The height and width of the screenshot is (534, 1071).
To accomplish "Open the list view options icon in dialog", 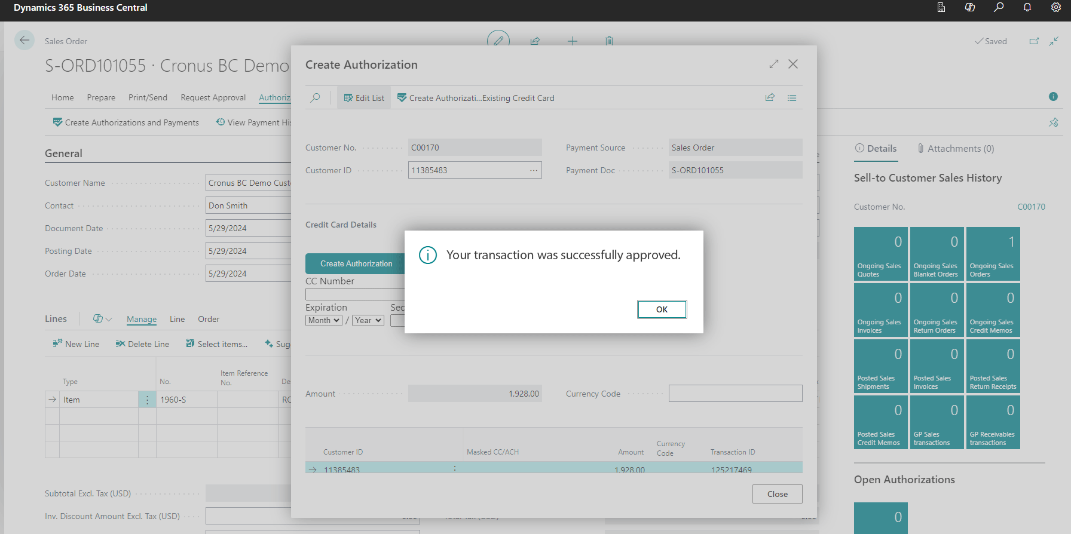I will pos(792,97).
